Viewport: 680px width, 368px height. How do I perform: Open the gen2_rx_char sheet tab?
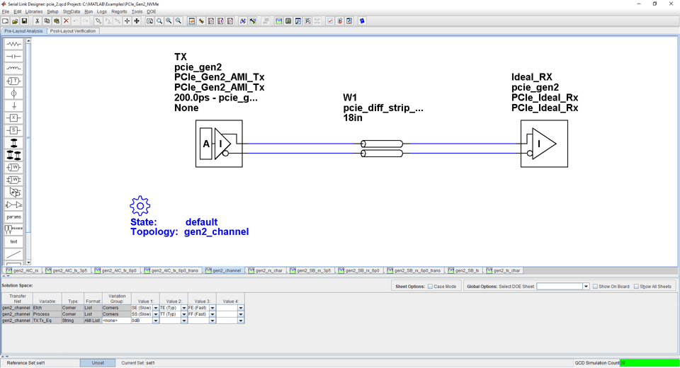point(265,270)
